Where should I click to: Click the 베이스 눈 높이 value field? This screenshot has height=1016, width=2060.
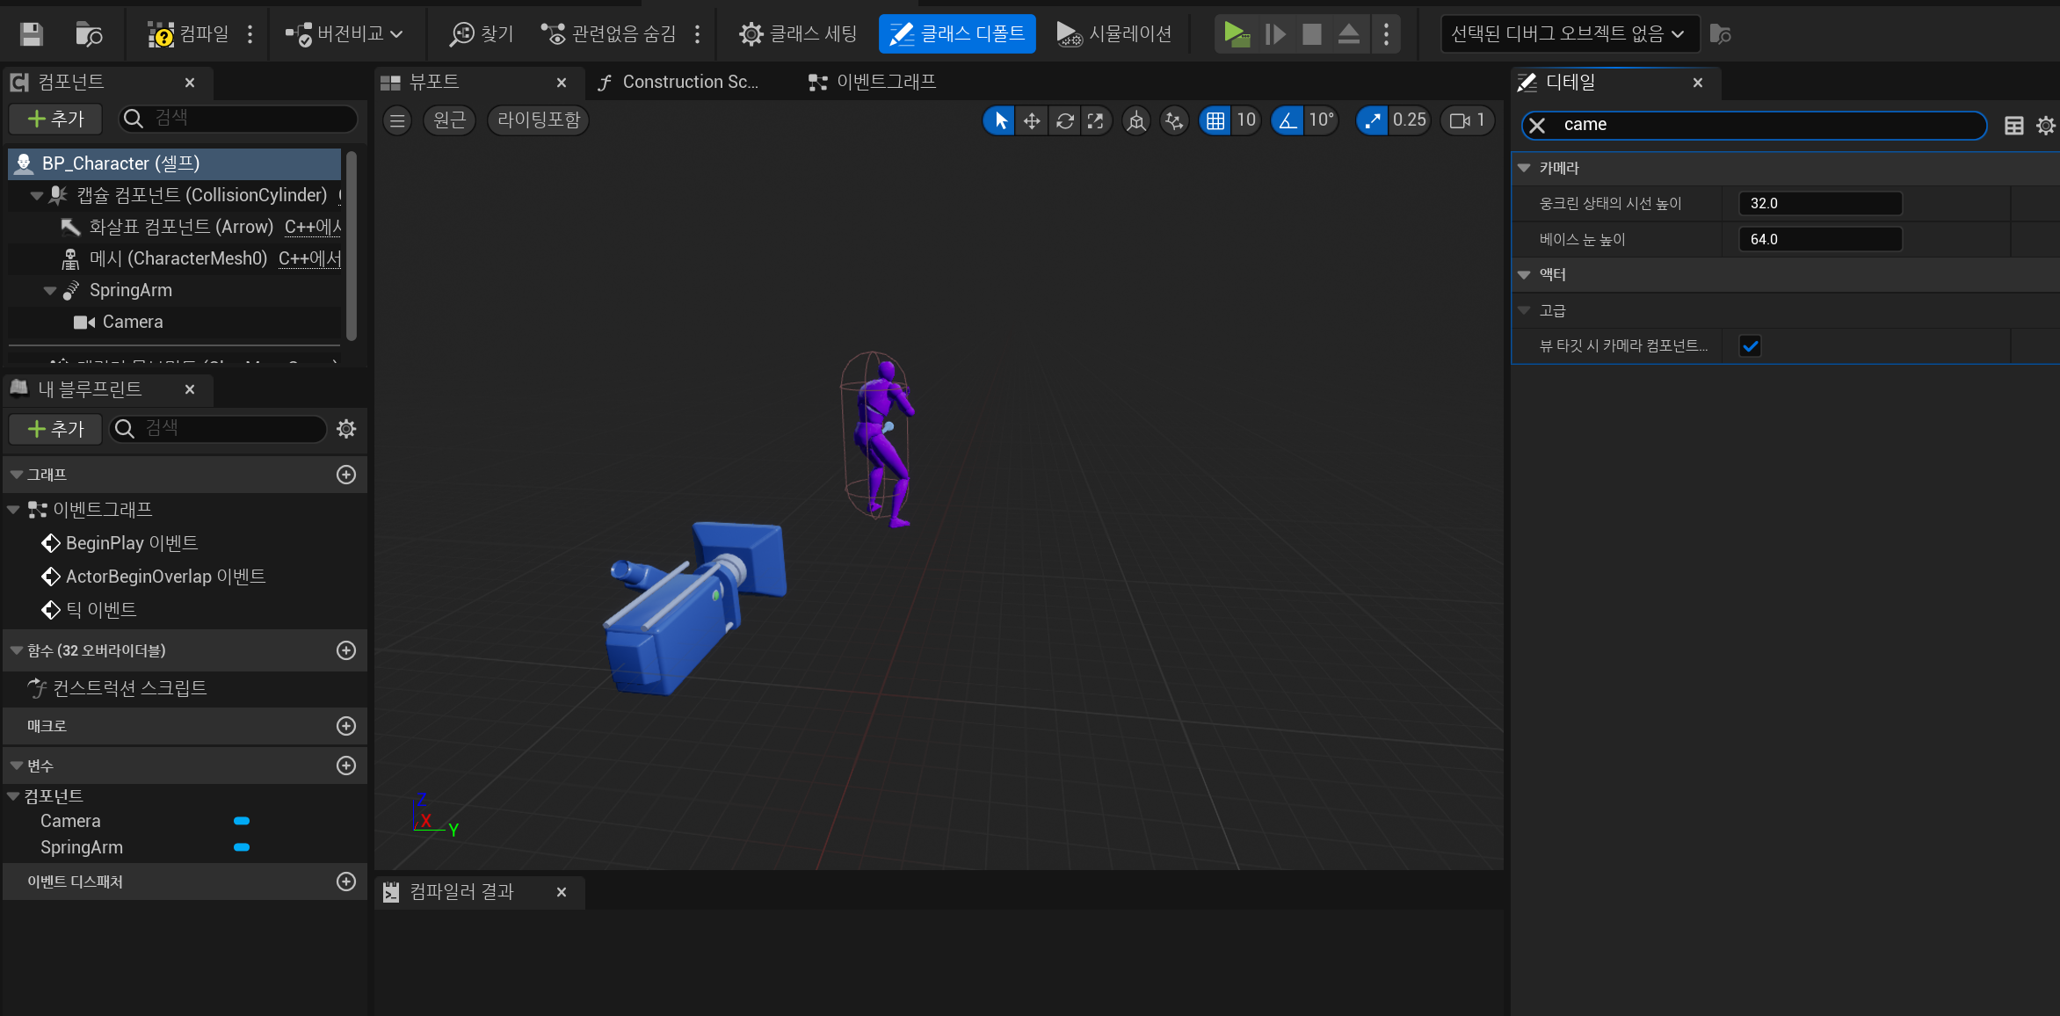click(x=1819, y=239)
